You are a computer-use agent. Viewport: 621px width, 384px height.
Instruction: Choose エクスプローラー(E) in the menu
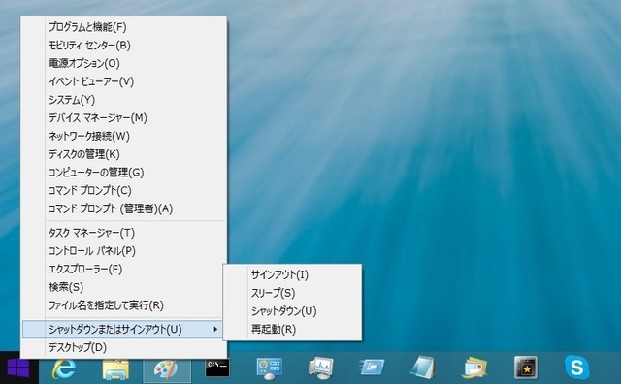click(x=124, y=270)
